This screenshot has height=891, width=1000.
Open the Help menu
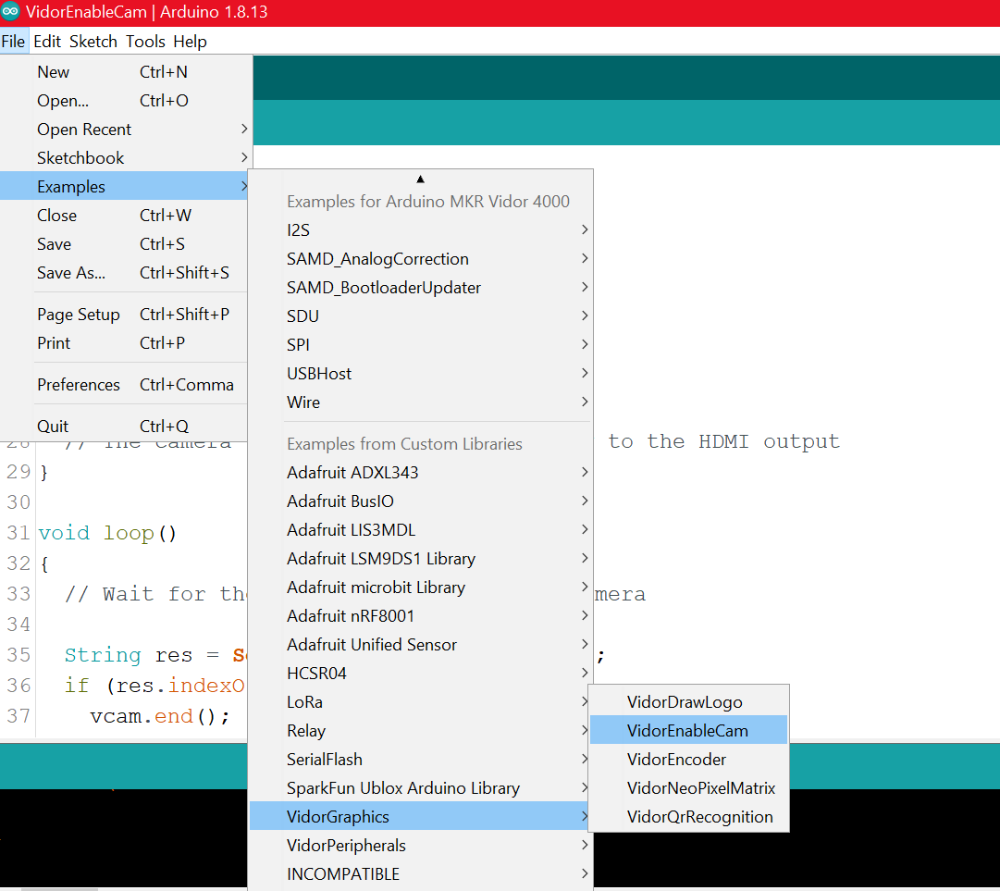[x=190, y=42]
